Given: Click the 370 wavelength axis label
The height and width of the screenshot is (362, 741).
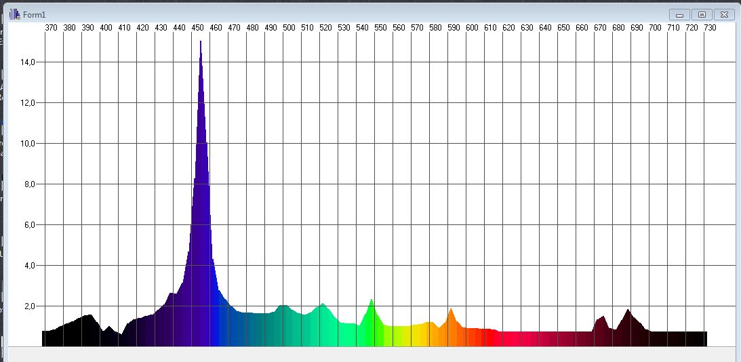Looking at the screenshot, I should 51,28.
